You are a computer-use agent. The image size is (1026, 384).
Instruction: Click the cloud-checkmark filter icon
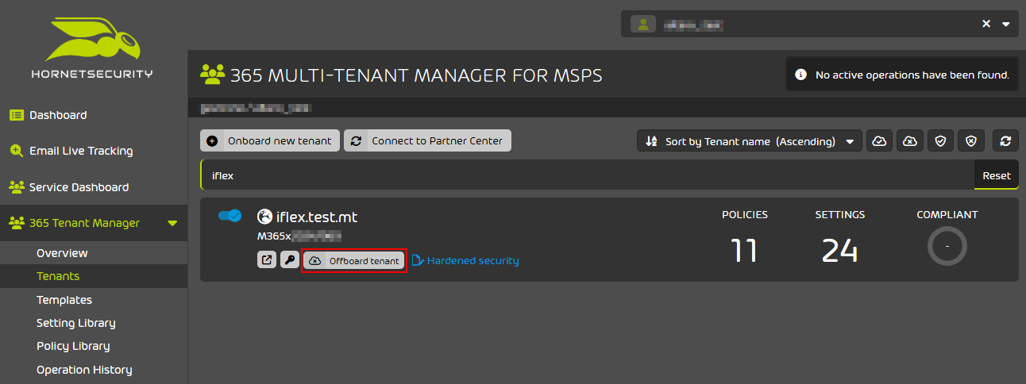coord(879,140)
